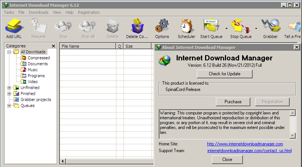Click download list horizontal scroll left arrow

(x=62, y=161)
